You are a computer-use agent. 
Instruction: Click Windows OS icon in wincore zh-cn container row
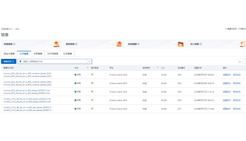click(92, 75)
